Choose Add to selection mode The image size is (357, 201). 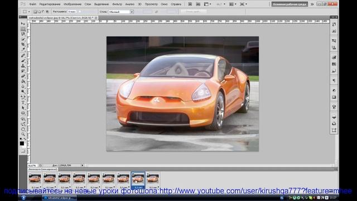39,12
